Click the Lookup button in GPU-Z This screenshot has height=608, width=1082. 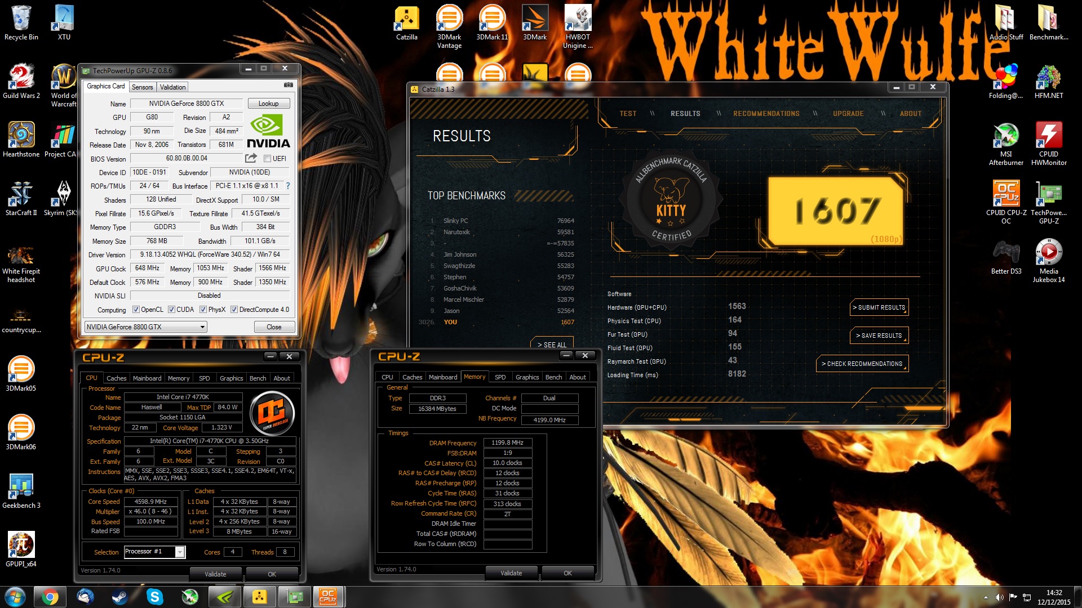point(268,104)
